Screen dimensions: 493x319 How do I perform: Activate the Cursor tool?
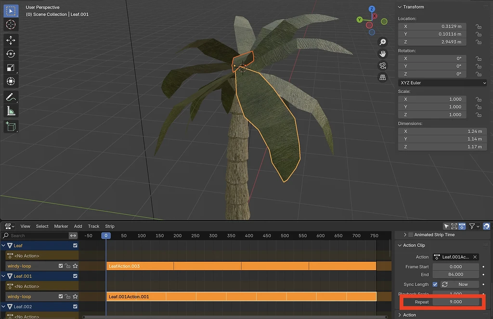point(11,24)
